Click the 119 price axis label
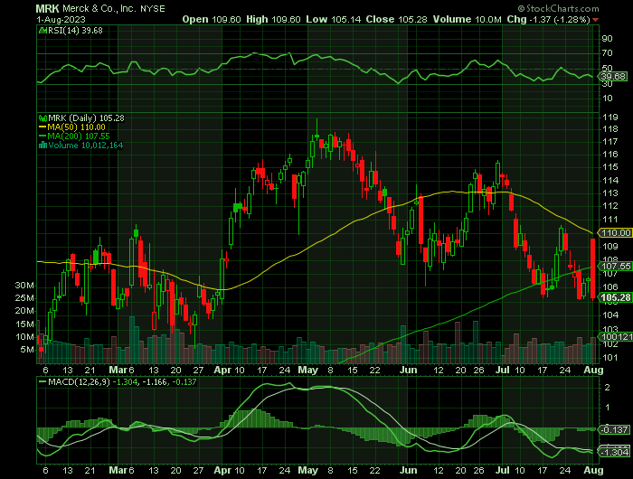The width and height of the screenshot is (633, 479). (x=609, y=117)
